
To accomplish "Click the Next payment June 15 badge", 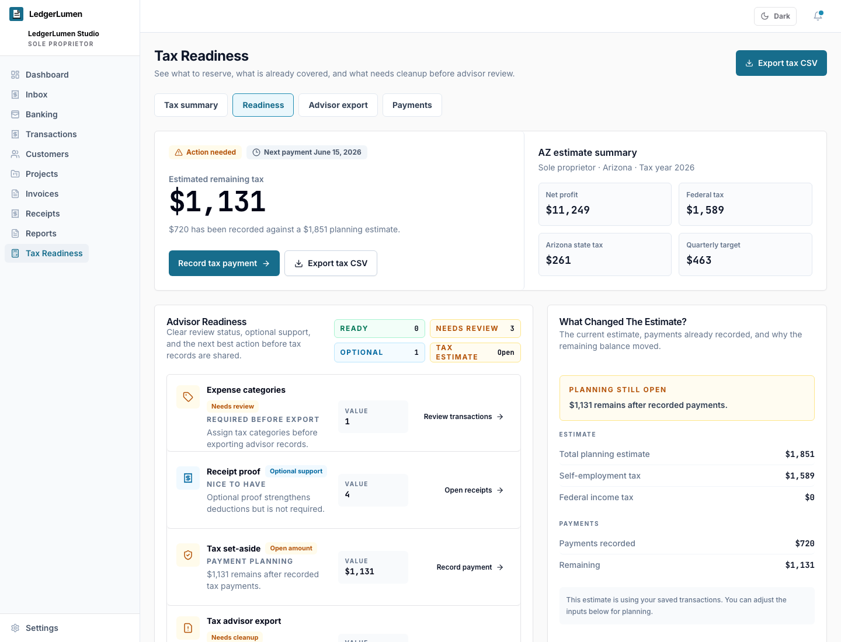I will click(307, 152).
